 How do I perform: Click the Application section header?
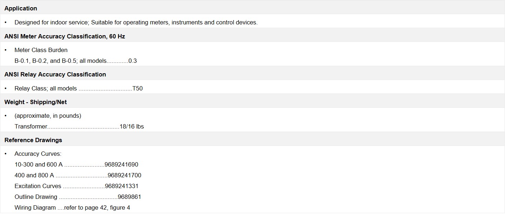click(x=20, y=8)
